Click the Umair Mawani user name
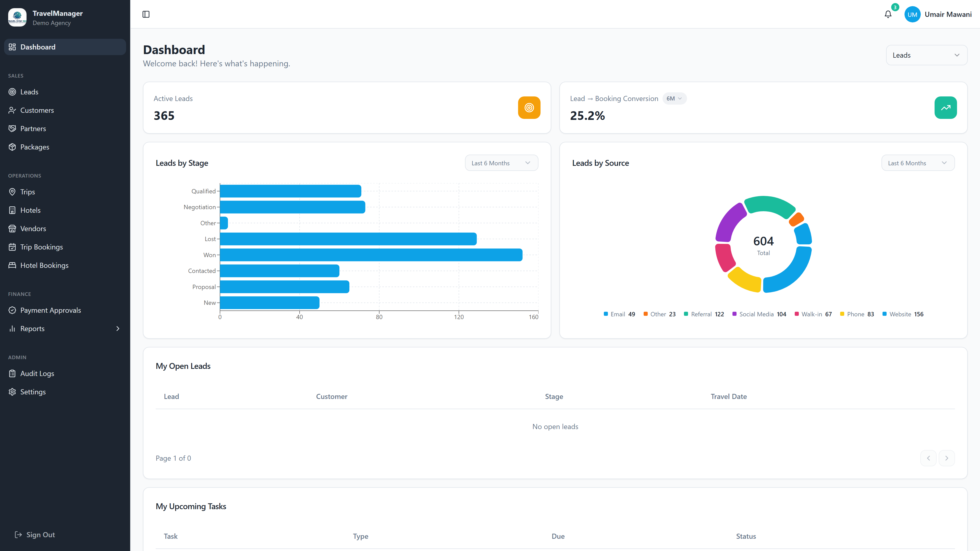Viewport: 980px width, 551px height. pos(948,15)
